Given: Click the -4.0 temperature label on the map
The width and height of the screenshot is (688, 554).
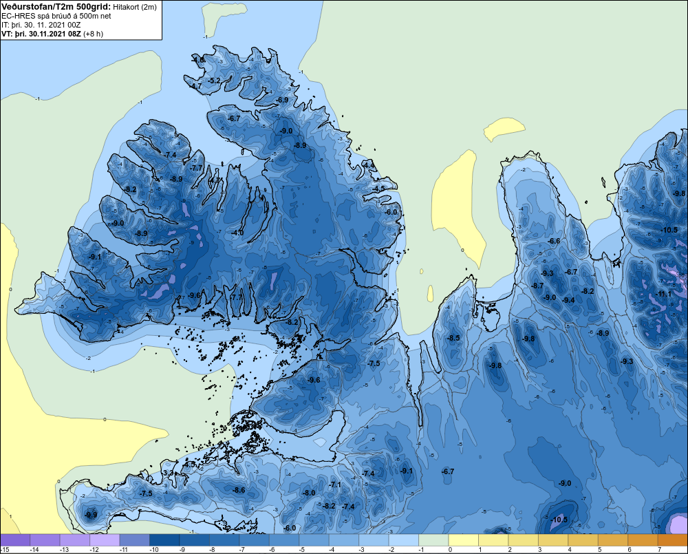Looking at the screenshot, I should pos(237,232).
